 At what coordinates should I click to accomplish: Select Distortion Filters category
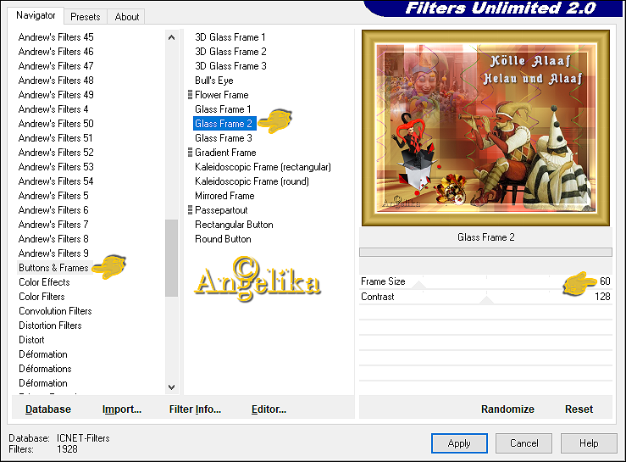[x=50, y=326]
